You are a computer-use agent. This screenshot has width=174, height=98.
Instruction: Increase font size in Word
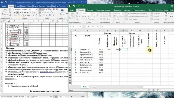point(33,16)
